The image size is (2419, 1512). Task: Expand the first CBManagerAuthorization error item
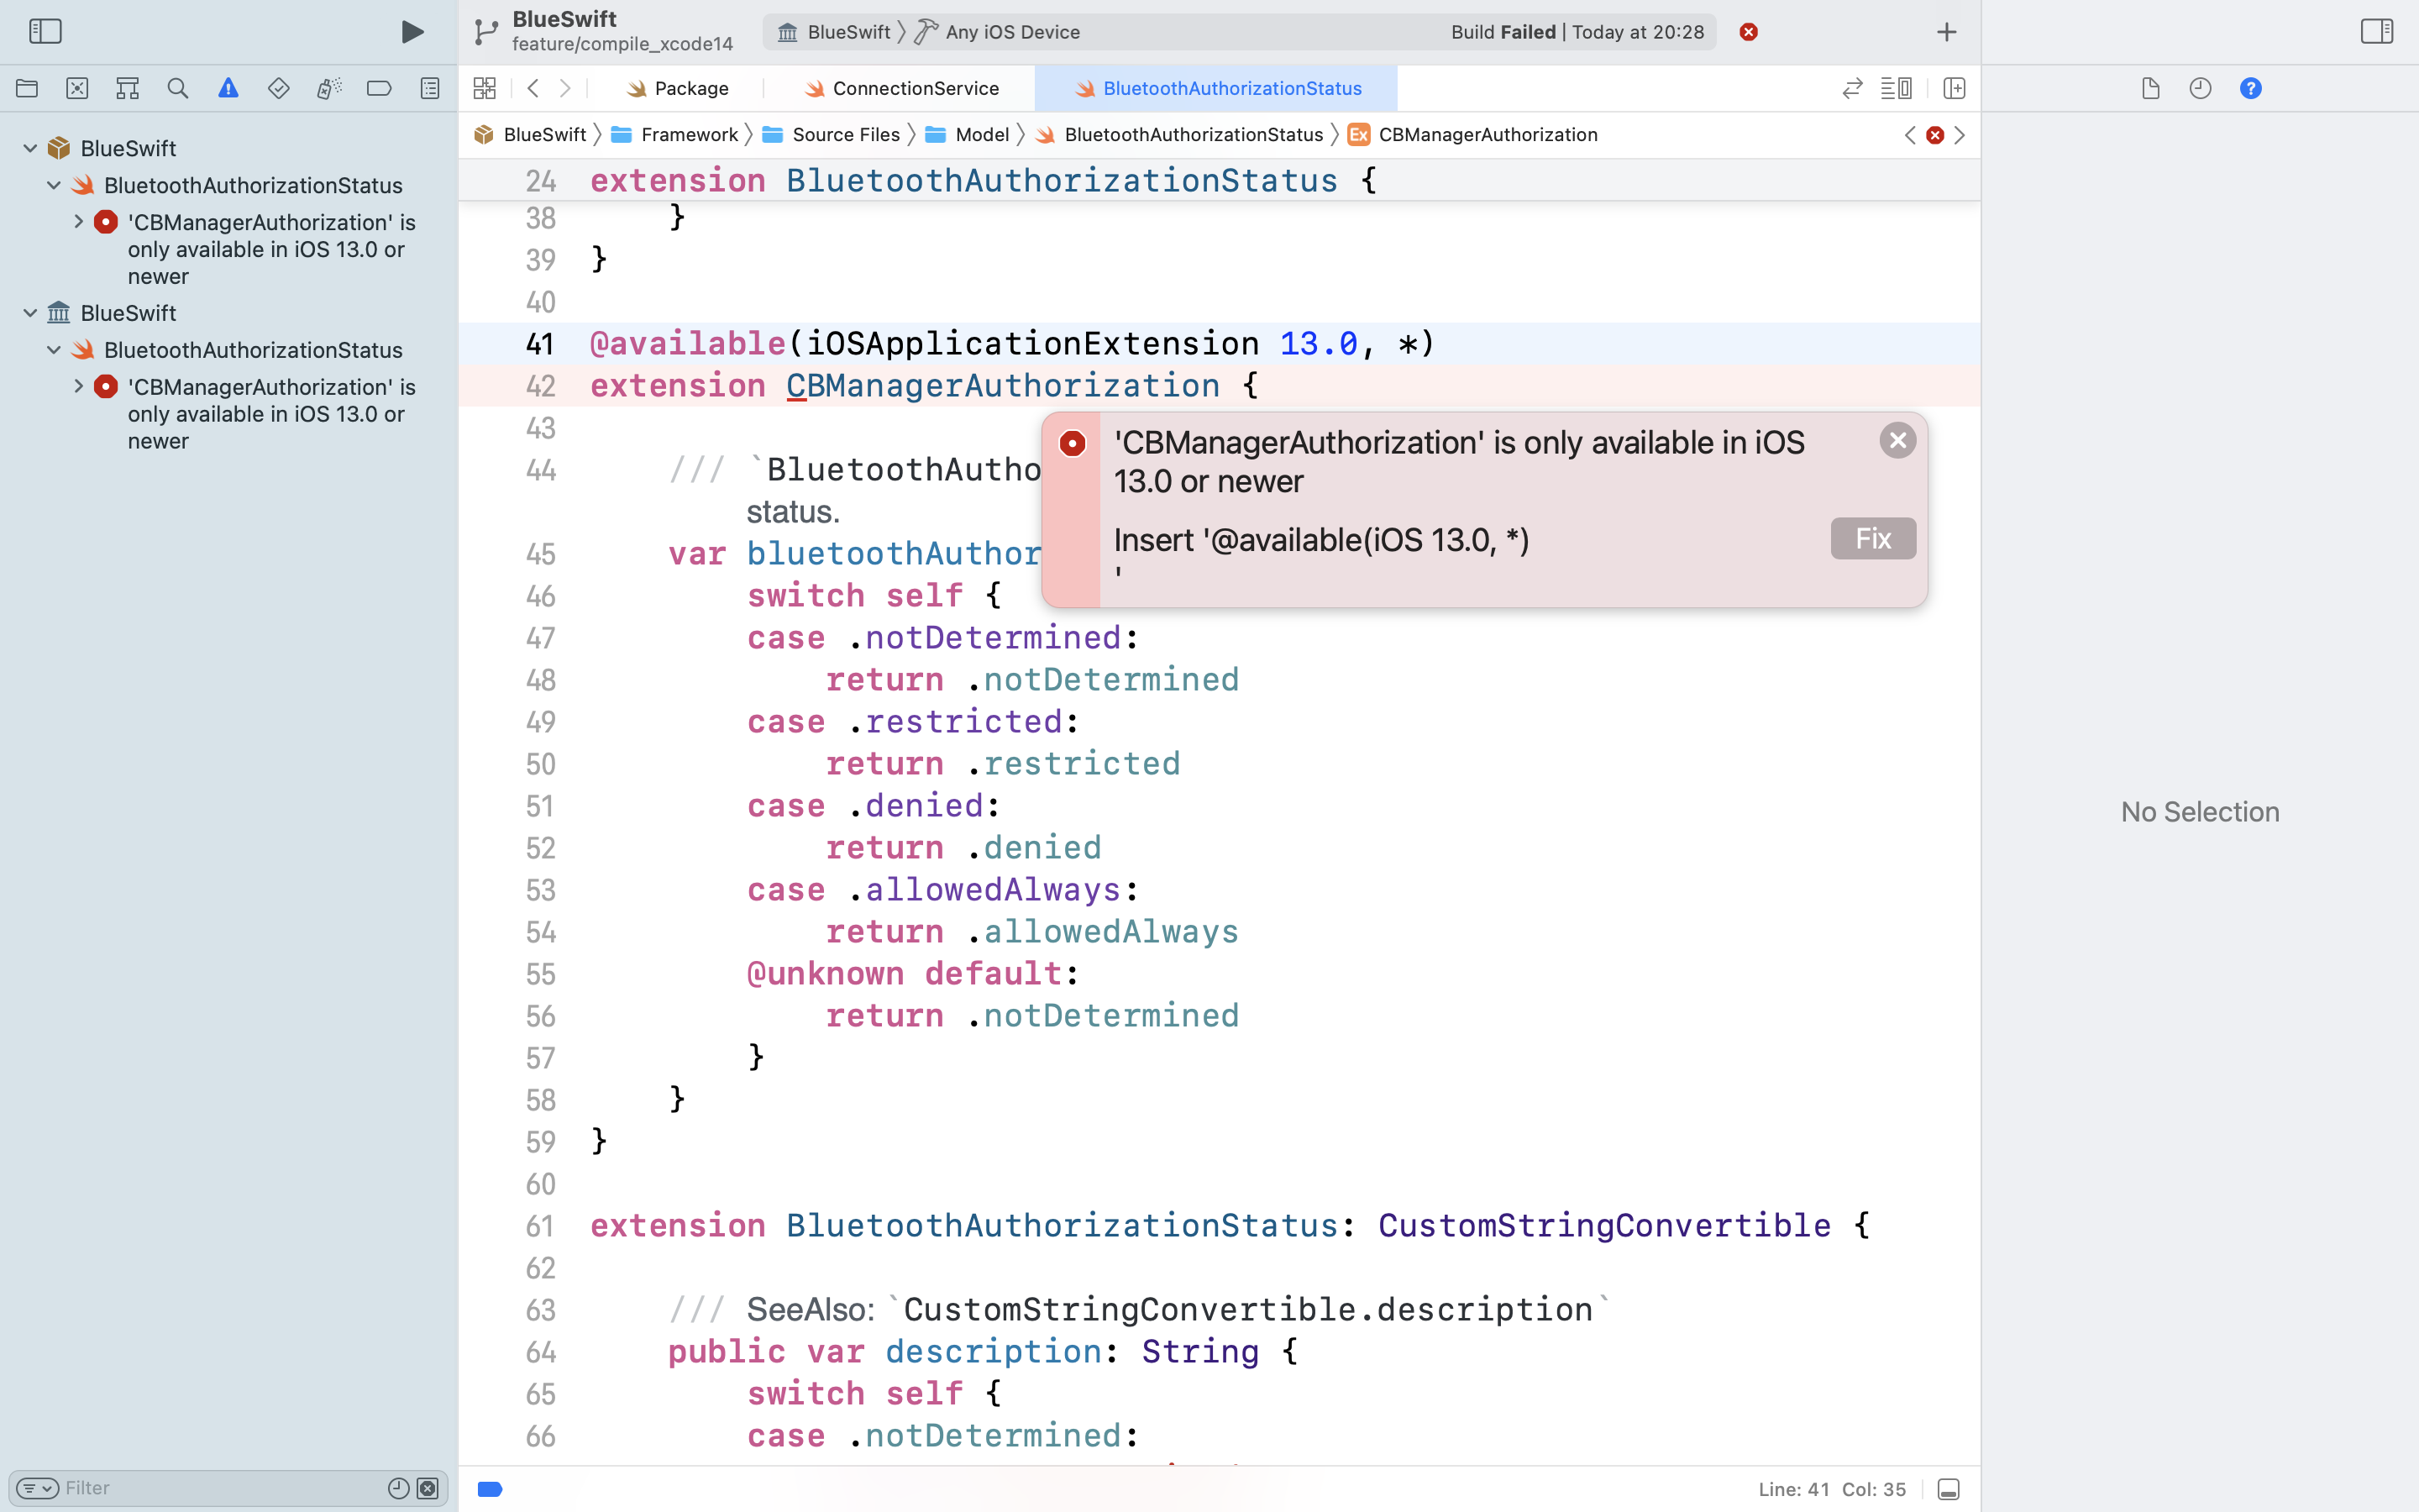click(79, 222)
